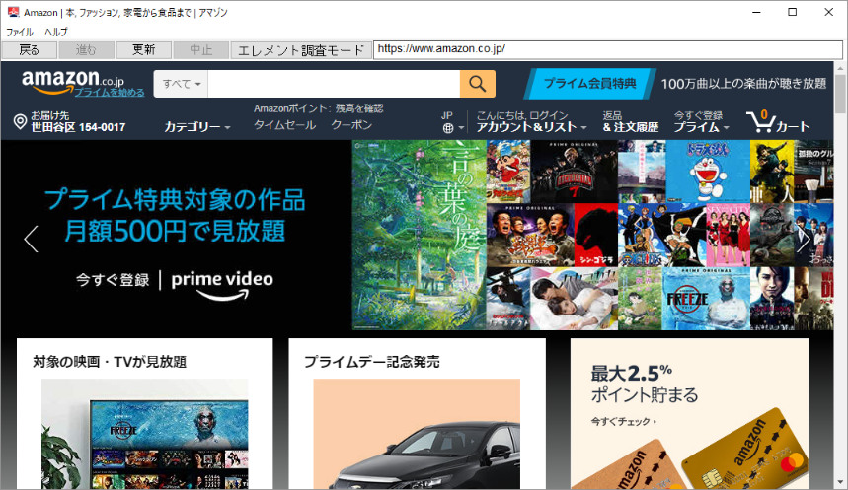Open the ヘルプ menu

pyautogui.click(x=56, y=32)
